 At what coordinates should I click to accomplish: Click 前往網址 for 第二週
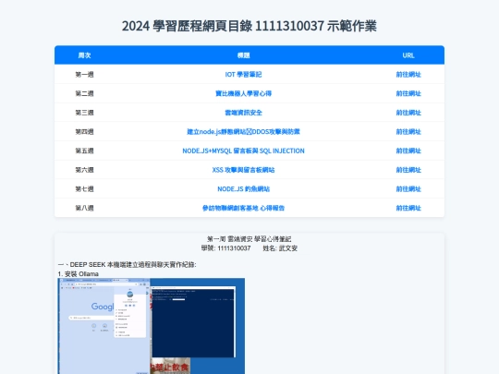tap(408, 93)
